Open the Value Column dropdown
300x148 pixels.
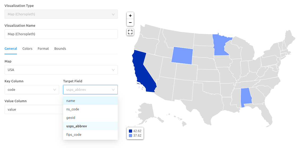click(x=34, y=109)
